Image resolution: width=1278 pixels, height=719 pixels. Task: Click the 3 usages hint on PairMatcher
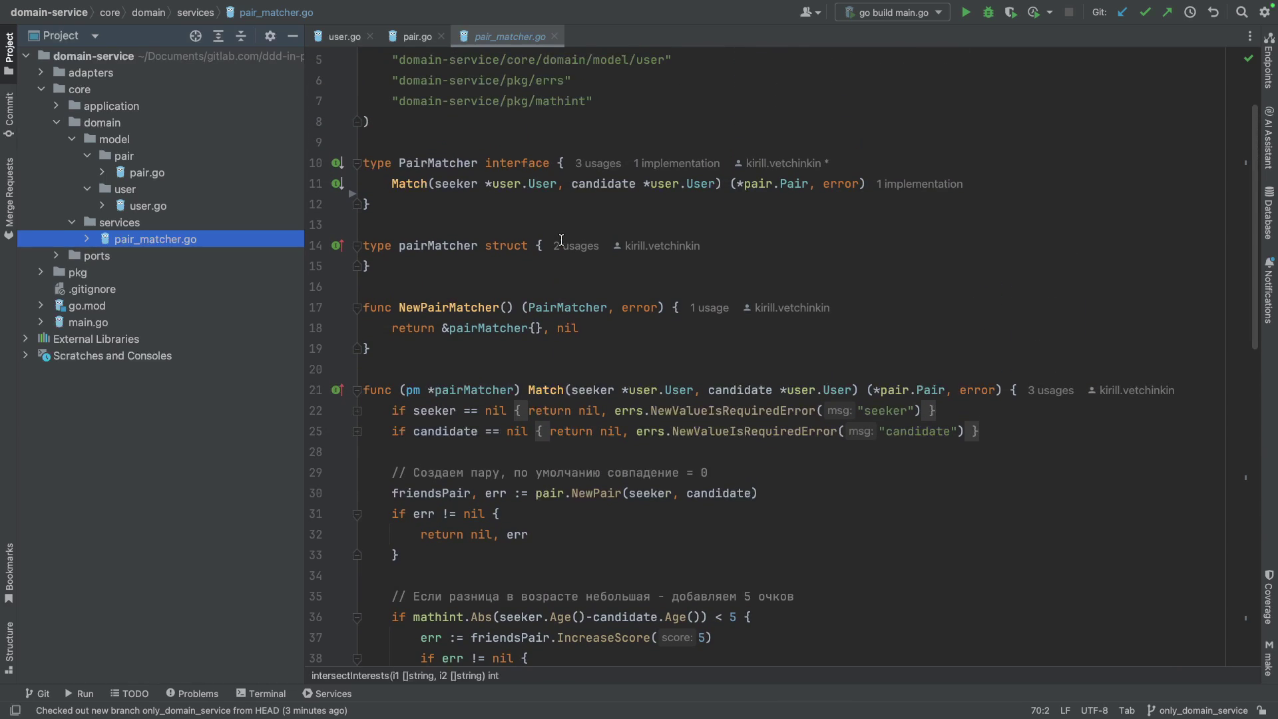pyautogui.click(x=598, y=164)
